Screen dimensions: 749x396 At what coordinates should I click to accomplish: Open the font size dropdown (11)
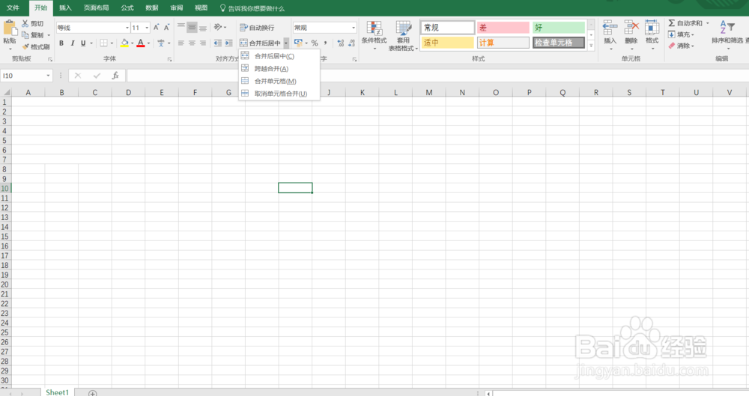[x=147, y=28]
